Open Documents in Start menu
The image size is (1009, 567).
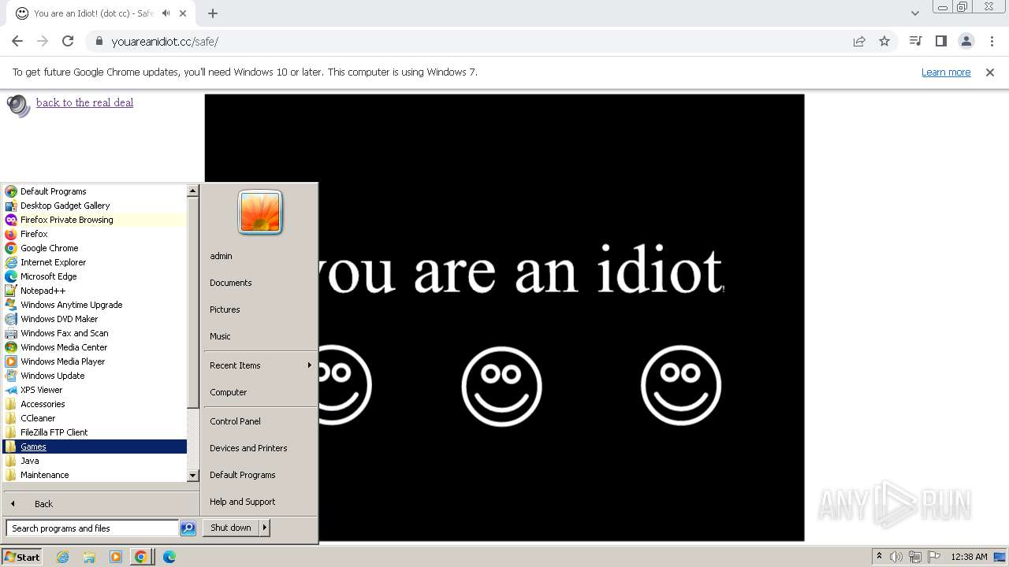pyautogui.click(x=260, y=283)
